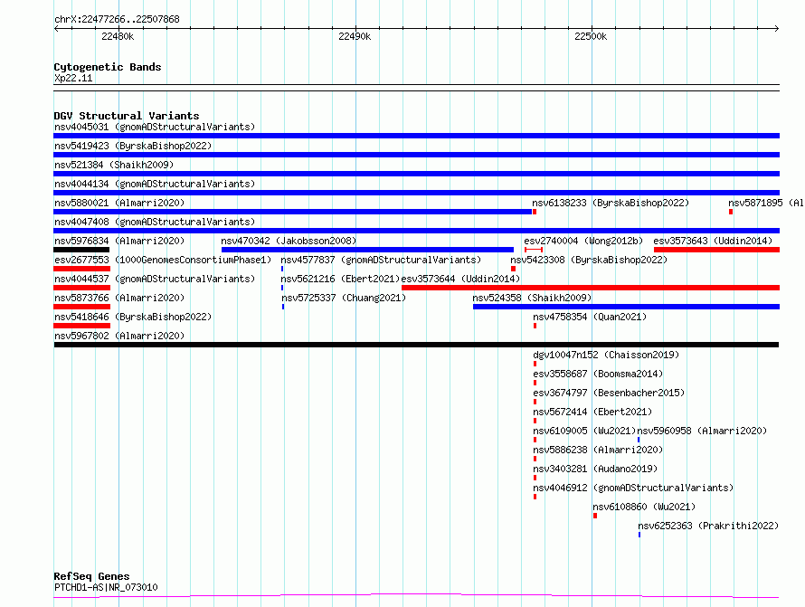
Task: Select dgv10047n152 Chaisson2019 label
Action: click(606, 355)
